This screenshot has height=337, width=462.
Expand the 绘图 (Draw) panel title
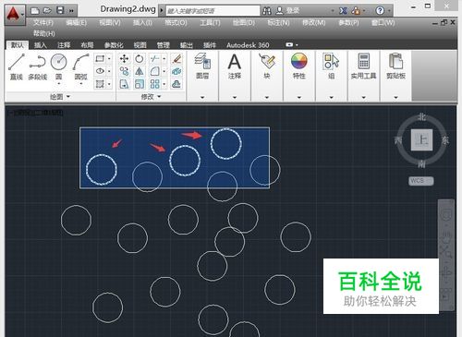pos(60,97)
